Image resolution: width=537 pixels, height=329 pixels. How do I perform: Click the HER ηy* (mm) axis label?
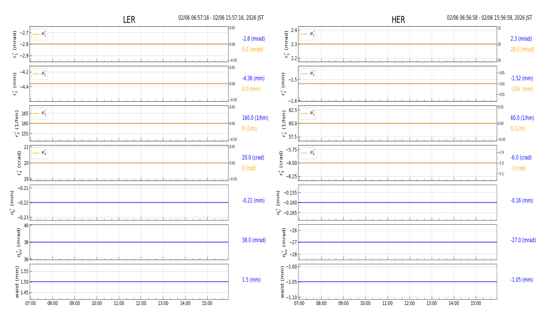pos(278,203)
